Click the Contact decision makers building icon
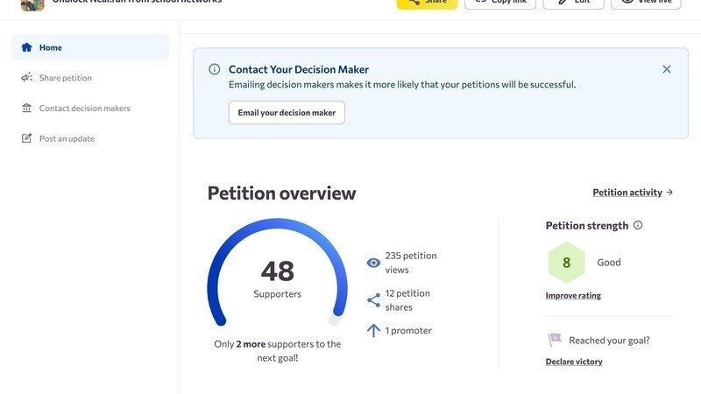Viewport: 701px width, 394px height. click(x=26, y=109)
